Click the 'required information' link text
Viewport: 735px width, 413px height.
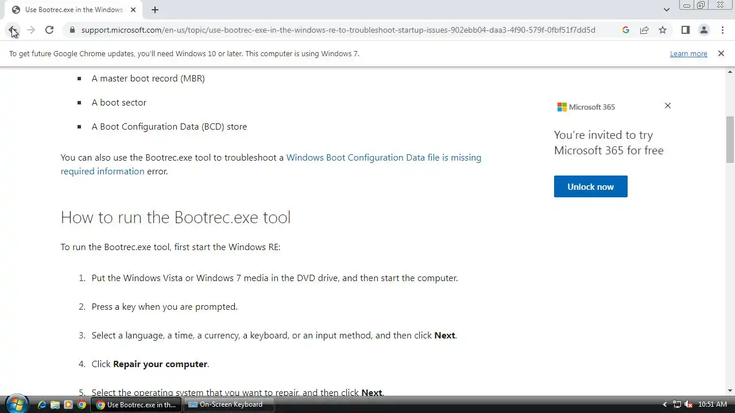(x=102, y=171)
